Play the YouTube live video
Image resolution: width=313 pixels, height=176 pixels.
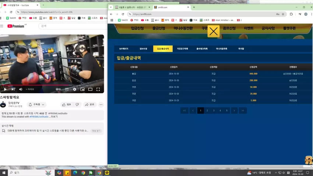pyautogui.click(x=5, y=89)
